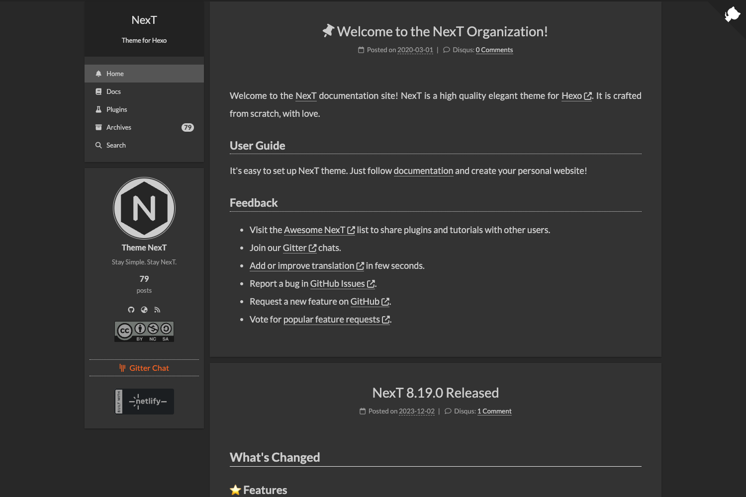Screen dimensions: 746x497
Task: Click the Awesome NexT link
Action: point(315,230)
